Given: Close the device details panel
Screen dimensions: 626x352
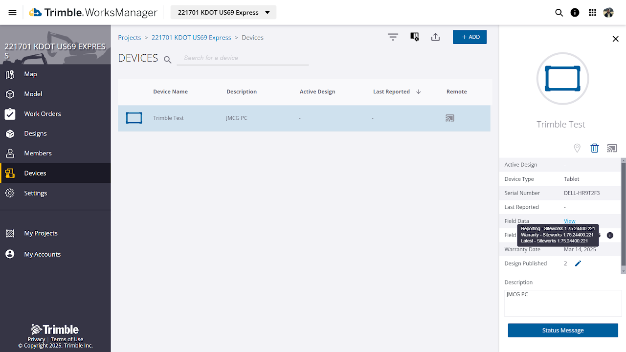Looking at the screenshot, I should coord(616,39).
